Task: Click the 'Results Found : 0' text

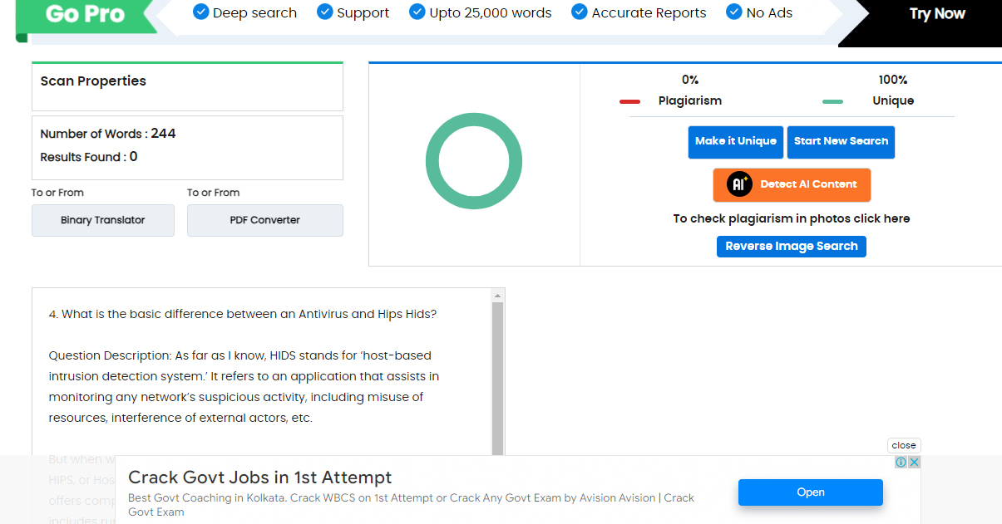Action: coord(89,157)
